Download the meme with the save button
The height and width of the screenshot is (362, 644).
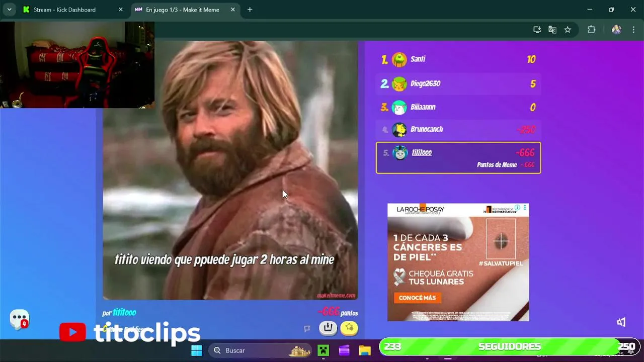(x=328, y=328)
